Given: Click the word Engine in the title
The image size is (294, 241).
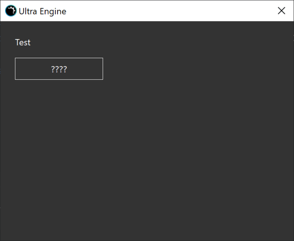Looking at the screenshot, I should click(x=53, y=11).
